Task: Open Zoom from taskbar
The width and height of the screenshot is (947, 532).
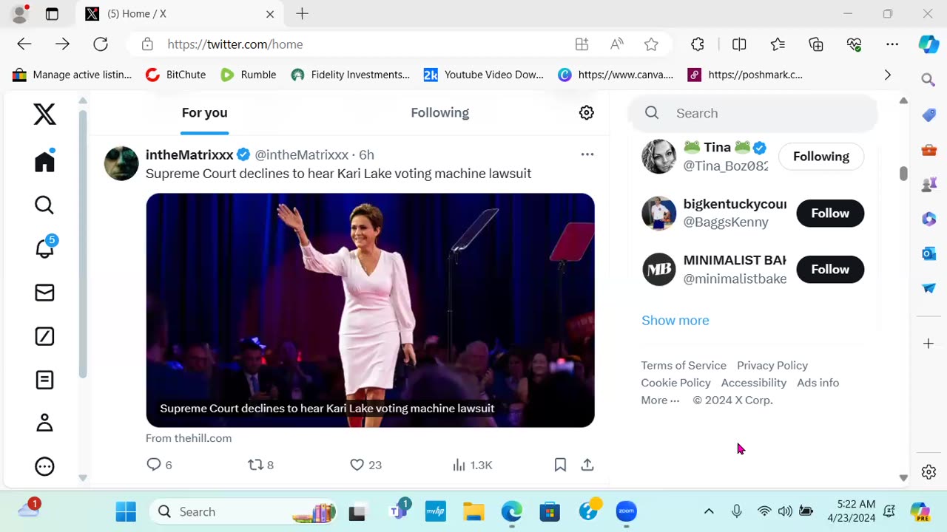Action: 627,511
